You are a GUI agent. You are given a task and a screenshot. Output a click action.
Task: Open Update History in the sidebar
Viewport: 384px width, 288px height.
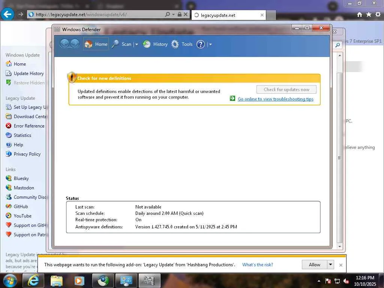(x=25, y=73)
